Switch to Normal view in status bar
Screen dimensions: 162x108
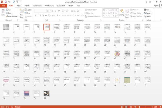(x=122, y=107)
